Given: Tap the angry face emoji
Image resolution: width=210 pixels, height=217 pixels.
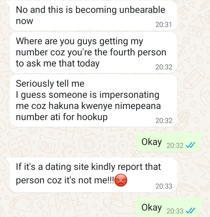Looking at the screenshot, I should point(121,180).
